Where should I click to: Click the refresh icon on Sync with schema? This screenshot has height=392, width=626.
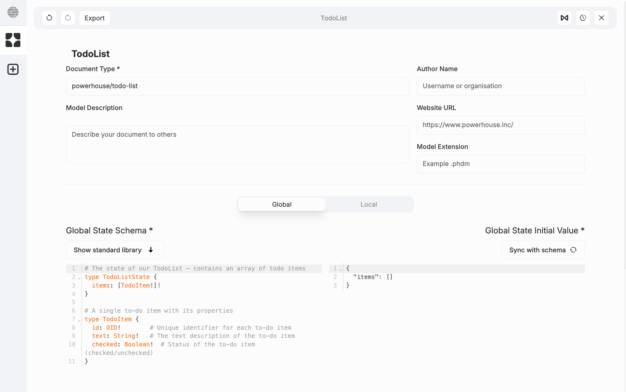click(x=574, y=250)
